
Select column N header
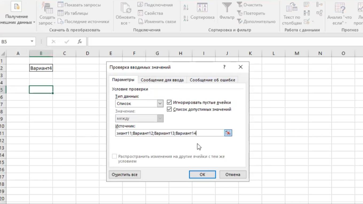pyautogui.click(x=320, y=53)
